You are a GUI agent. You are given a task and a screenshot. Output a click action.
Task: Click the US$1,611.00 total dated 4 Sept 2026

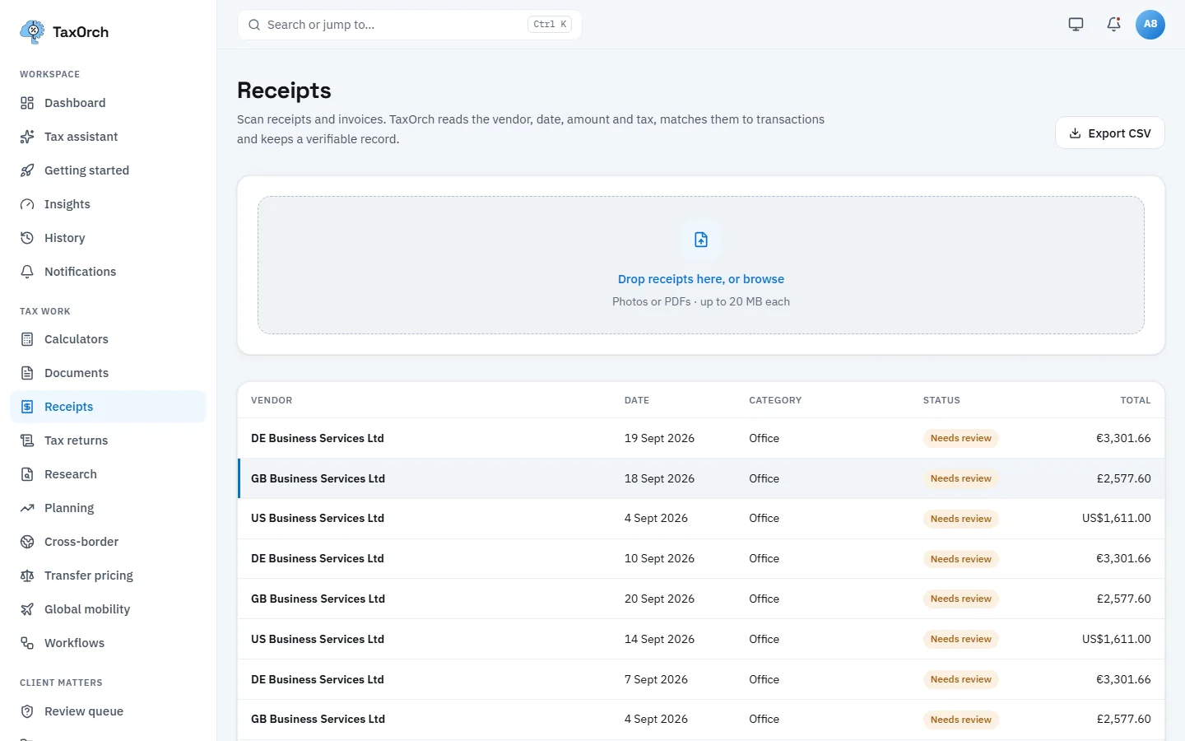click(x=1117, y=518)
